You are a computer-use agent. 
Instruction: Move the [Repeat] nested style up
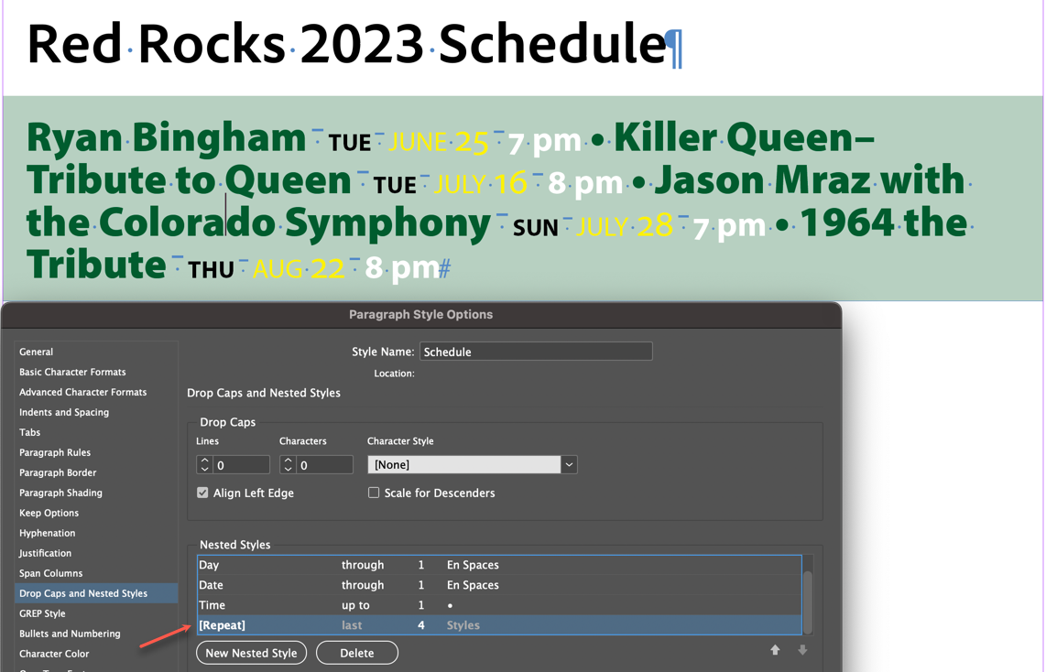(775, 649)
